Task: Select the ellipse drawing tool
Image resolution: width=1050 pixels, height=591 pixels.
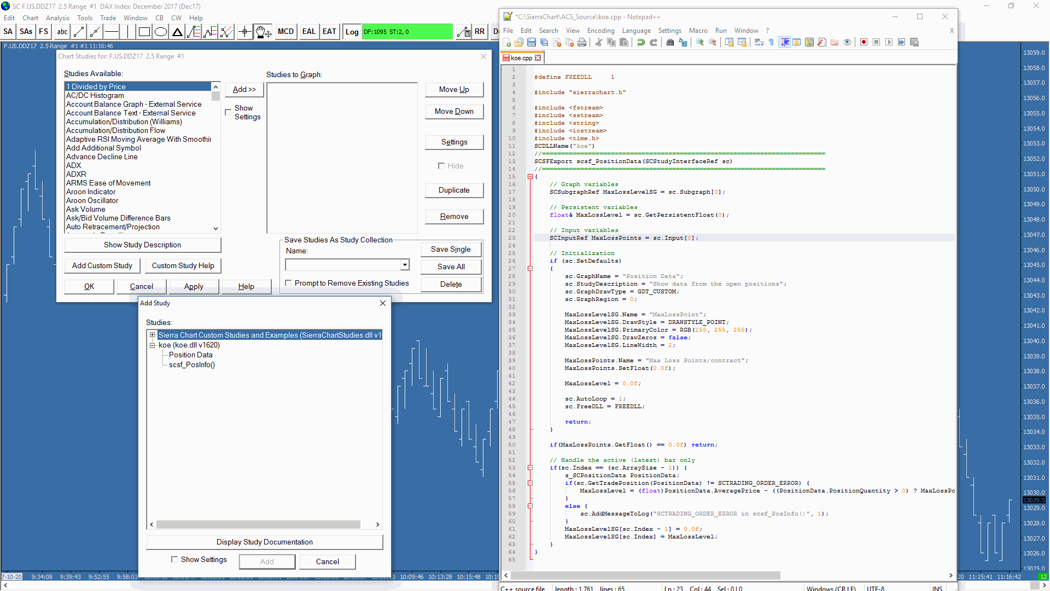Action: [x=161, y=32]
